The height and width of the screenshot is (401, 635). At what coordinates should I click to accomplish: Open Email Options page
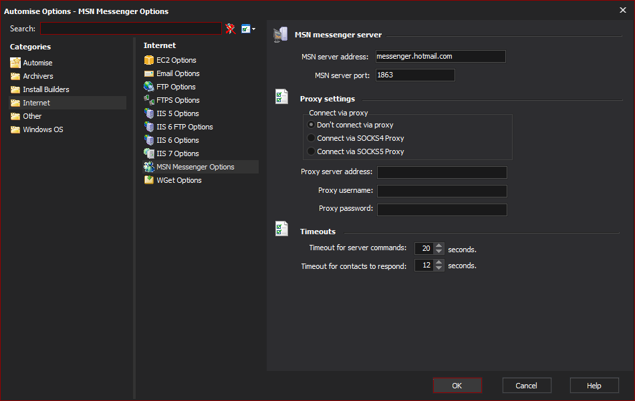pyautogui.click(x=178, y=73)
